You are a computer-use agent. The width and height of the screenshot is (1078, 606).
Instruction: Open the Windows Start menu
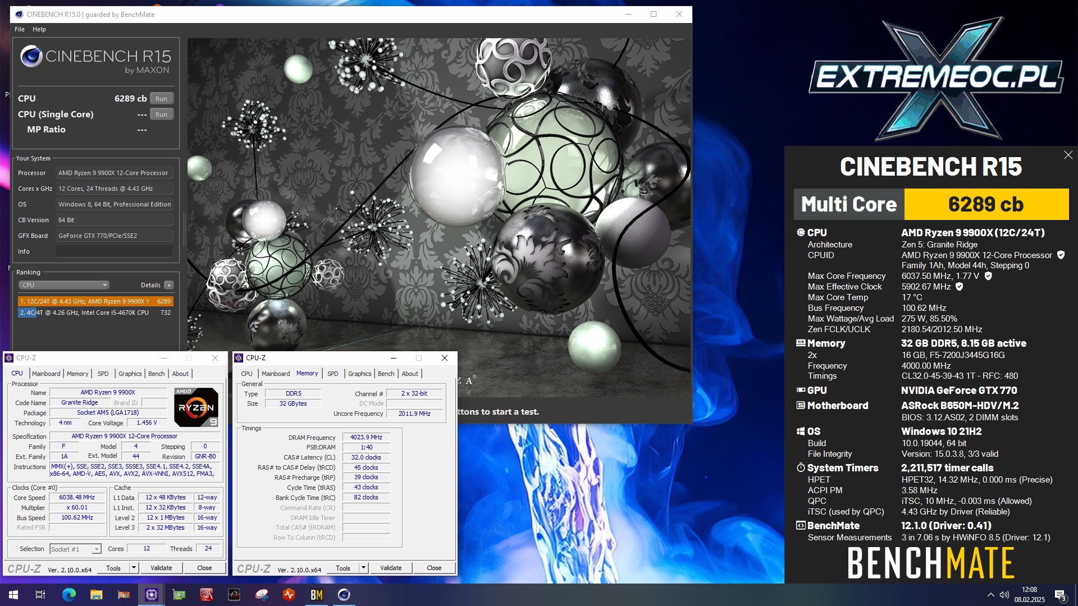click(x=13, y=595)
